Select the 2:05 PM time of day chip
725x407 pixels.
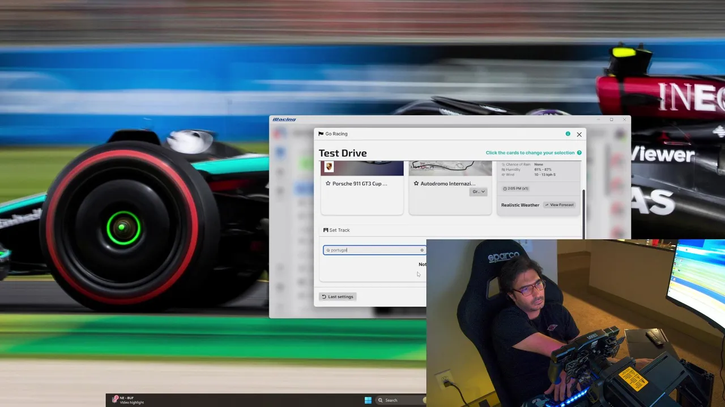516,188
